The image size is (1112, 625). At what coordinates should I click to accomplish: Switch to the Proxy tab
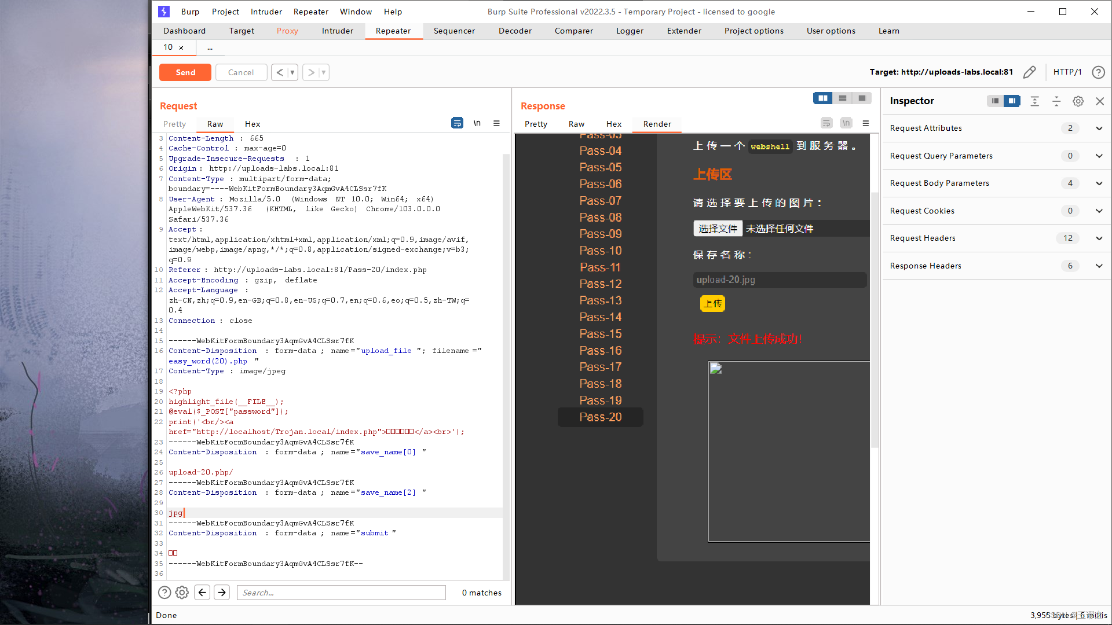click(287, 31)
